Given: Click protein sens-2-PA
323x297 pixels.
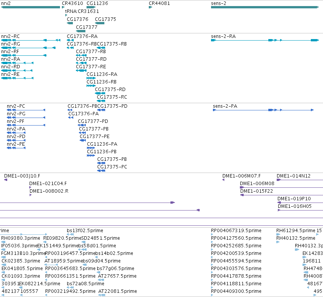Looking at the screenshot, I should pyautogui.click(x=225, y=106).
